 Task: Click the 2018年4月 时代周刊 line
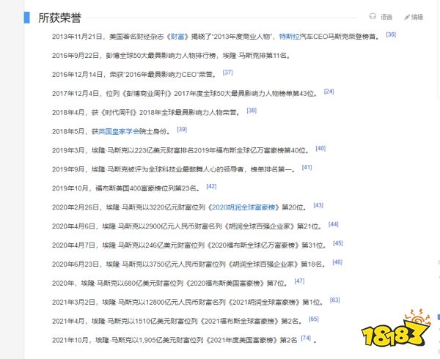coord(147,112)
